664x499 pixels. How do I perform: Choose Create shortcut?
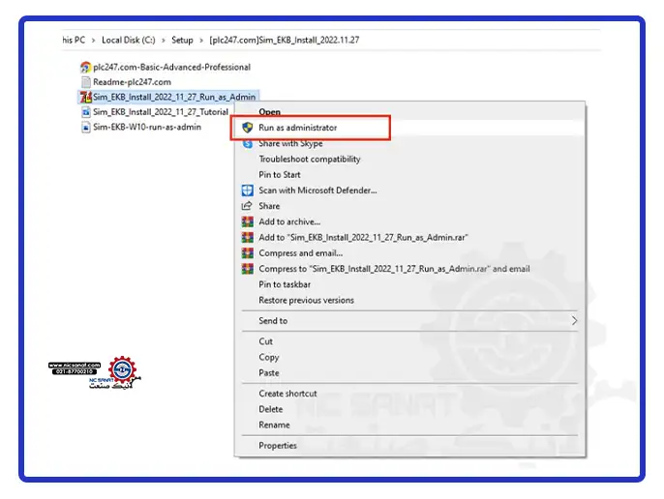tap(288, 394)
